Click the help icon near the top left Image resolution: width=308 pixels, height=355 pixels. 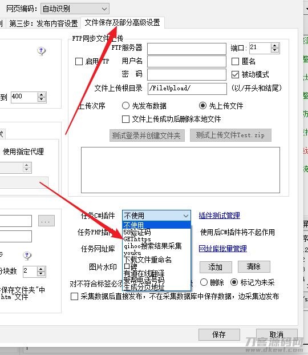point(42,51)
